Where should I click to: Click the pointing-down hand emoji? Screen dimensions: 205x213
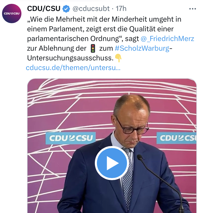click(118, 58)
